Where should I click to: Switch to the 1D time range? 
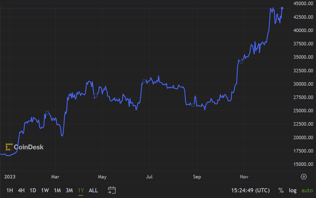tap(33, 190)
